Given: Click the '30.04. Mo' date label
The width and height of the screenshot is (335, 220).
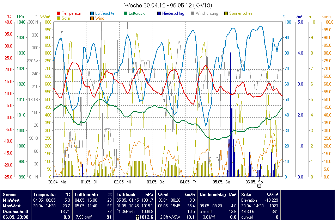Looking at the screenshot, I should point(57,182).
